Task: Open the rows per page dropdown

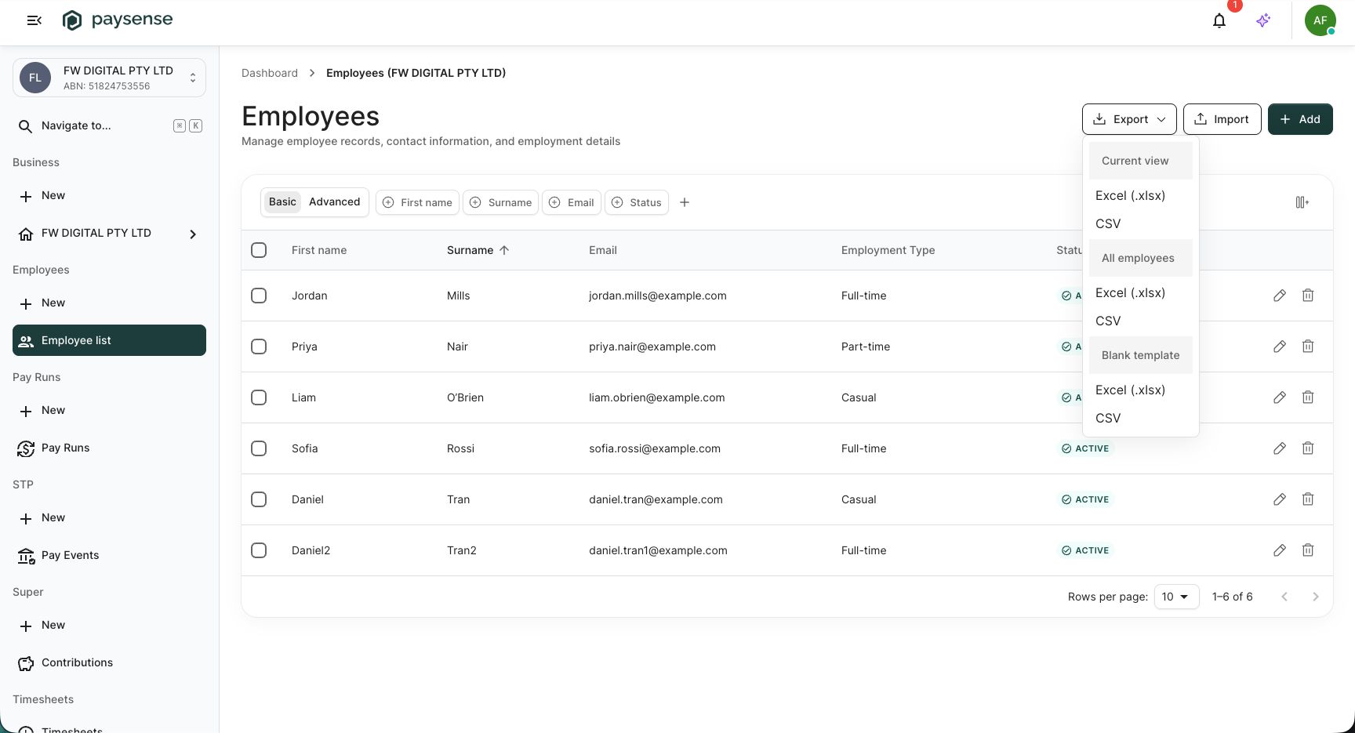Action: click(1176, 597)
